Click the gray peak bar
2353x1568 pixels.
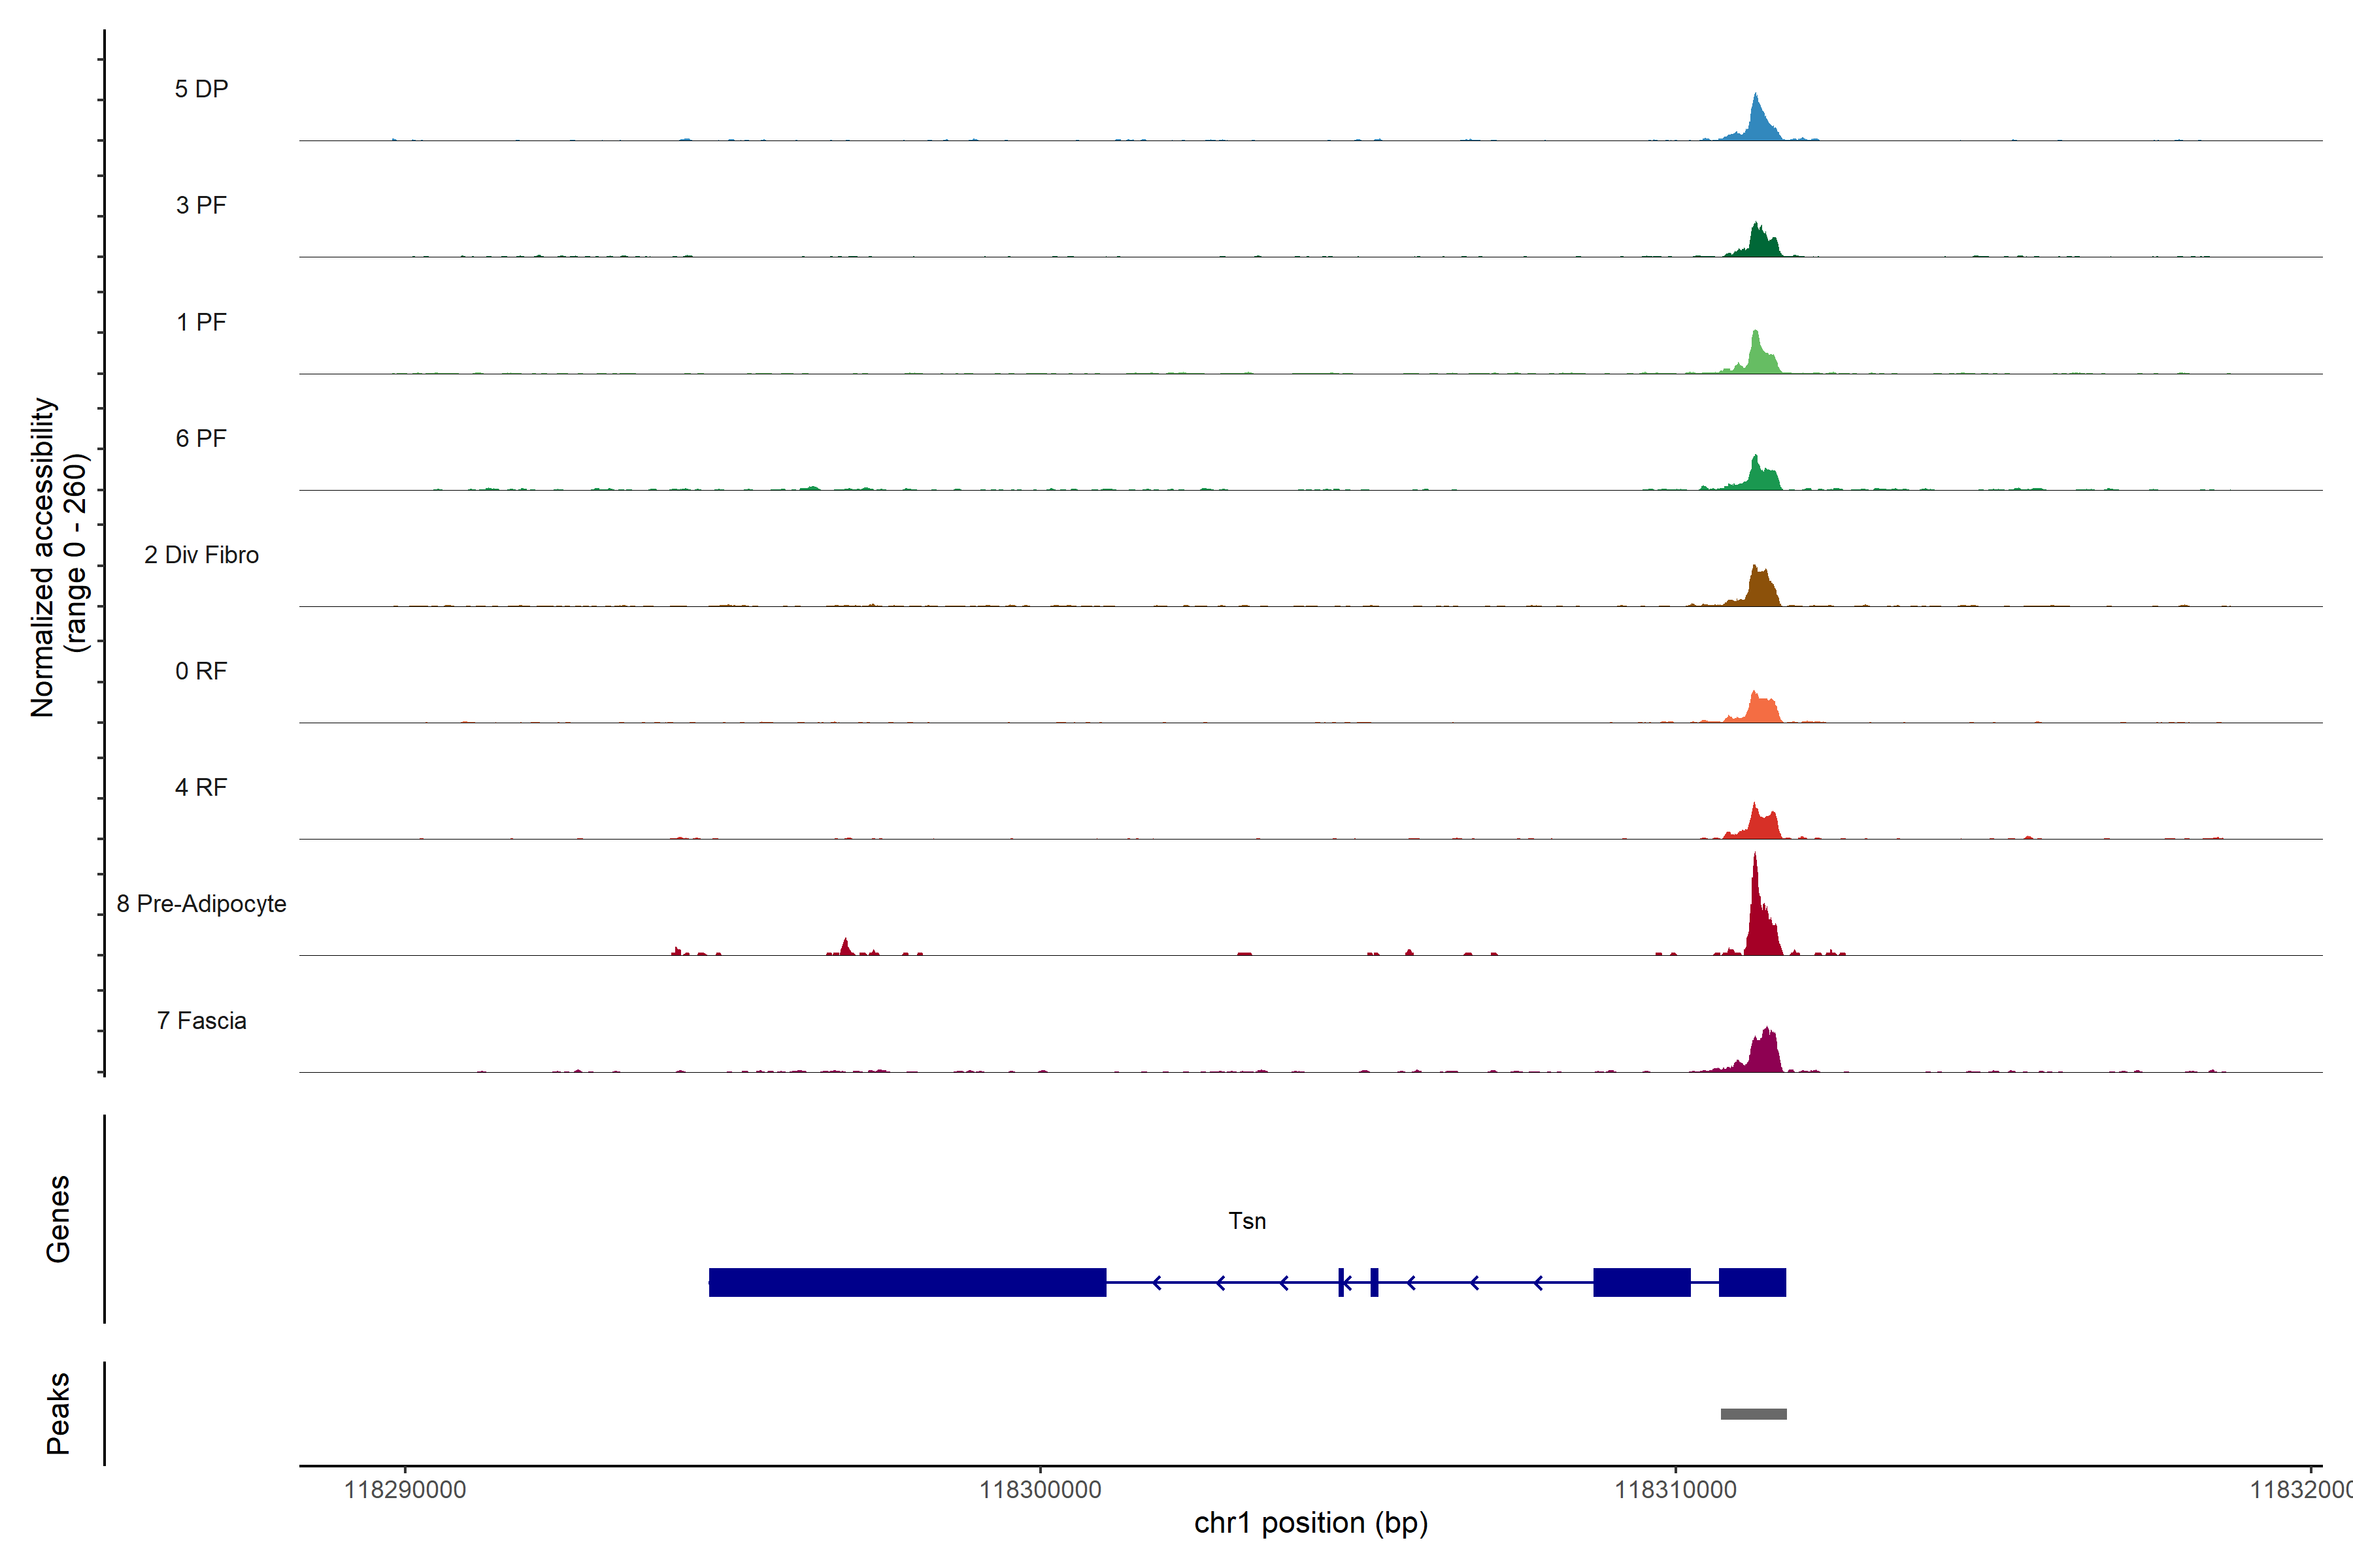coord(1753,1414)
